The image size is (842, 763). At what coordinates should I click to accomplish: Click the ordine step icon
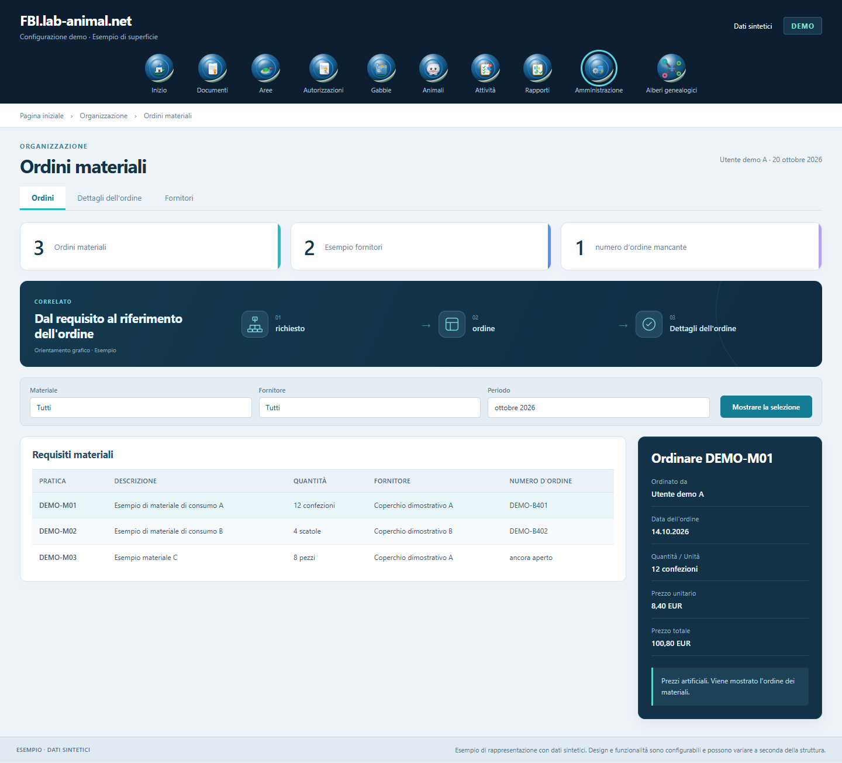[x=452, y=324]
